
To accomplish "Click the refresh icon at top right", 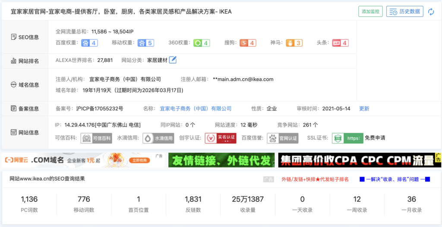I will 431,12.
